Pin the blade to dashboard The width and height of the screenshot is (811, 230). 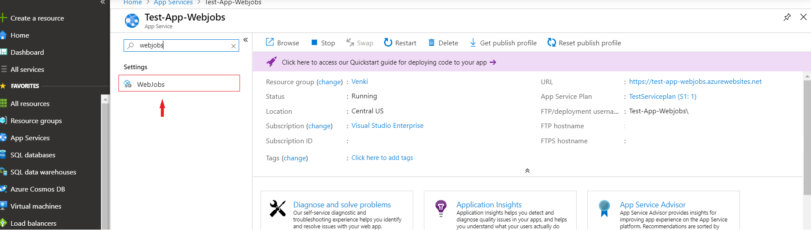(787, 17)
